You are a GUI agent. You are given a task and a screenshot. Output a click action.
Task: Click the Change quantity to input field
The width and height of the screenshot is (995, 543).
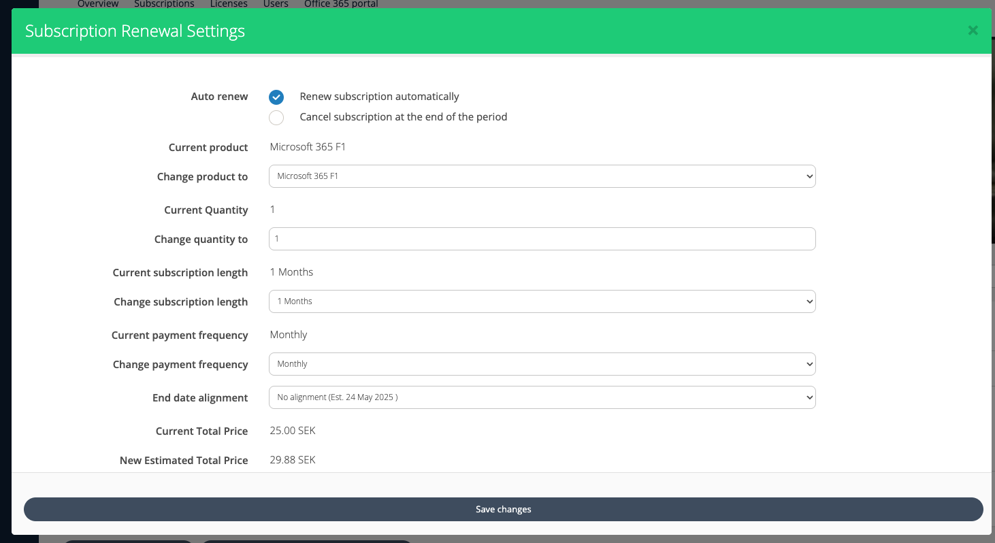click(542, 238)
